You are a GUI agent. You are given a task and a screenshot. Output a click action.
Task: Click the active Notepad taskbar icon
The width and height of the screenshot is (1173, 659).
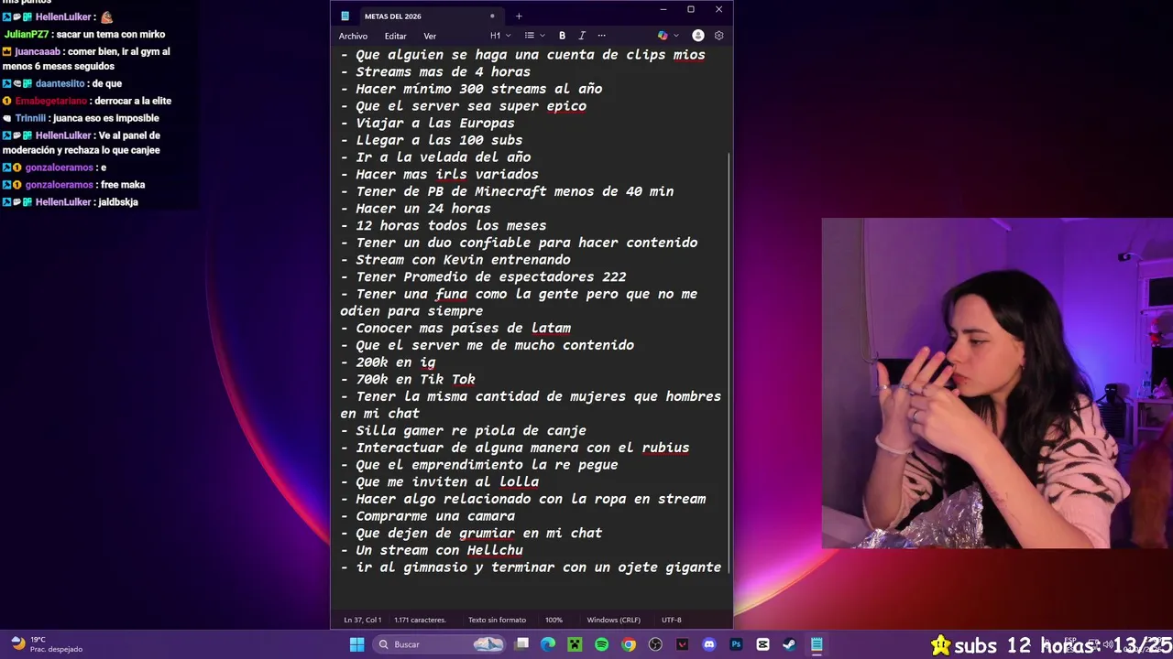click(817, 644)
